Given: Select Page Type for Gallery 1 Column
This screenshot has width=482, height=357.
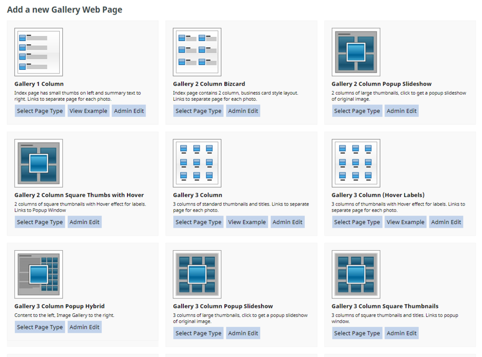Looking at the screenshot, I should (x=40, y=111).
